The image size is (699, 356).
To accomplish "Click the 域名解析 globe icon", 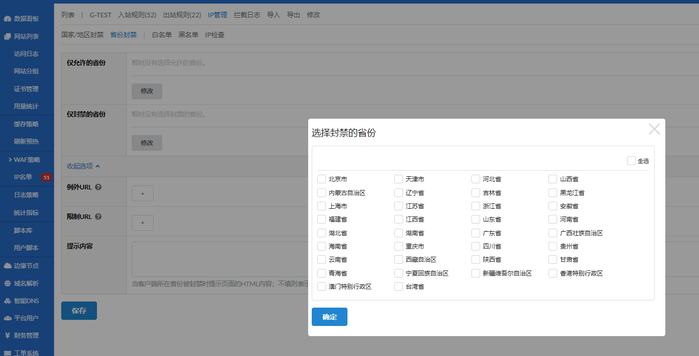I will pos(7,284).
